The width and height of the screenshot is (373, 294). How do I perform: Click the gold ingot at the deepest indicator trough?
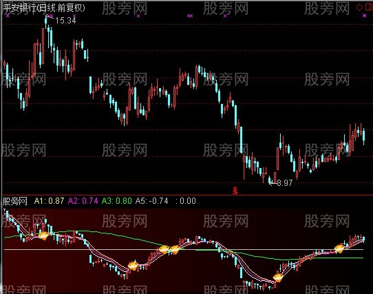tap(277, 277)
